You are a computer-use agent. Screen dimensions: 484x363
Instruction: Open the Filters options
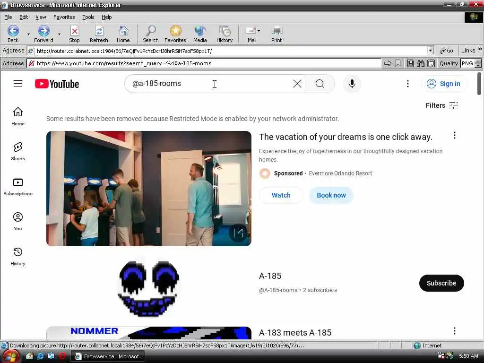[442, 105]
